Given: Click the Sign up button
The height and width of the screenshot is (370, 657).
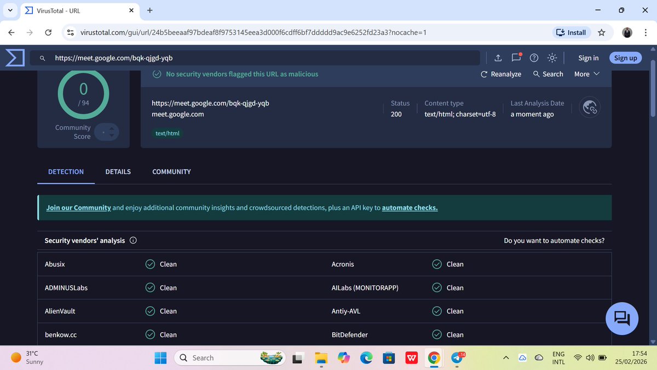Looking at the screenshot, I should tap(625, 58).
